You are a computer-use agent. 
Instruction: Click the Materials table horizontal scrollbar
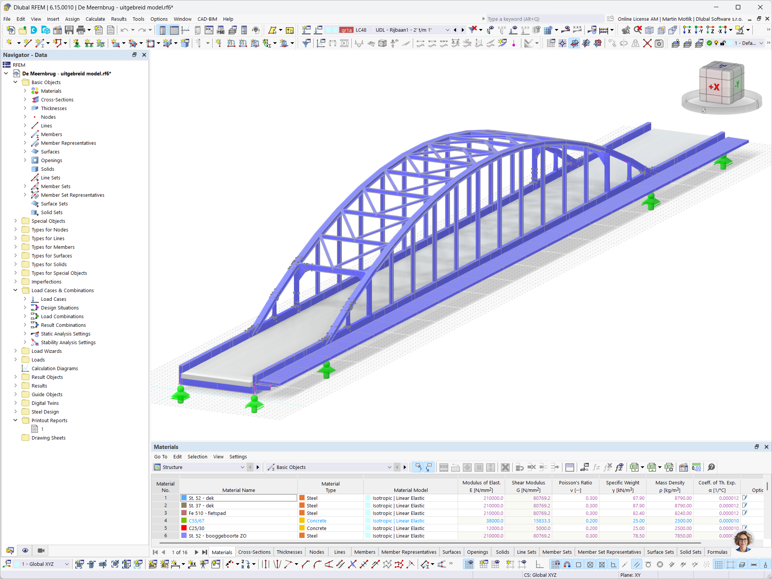coord(430,543)
